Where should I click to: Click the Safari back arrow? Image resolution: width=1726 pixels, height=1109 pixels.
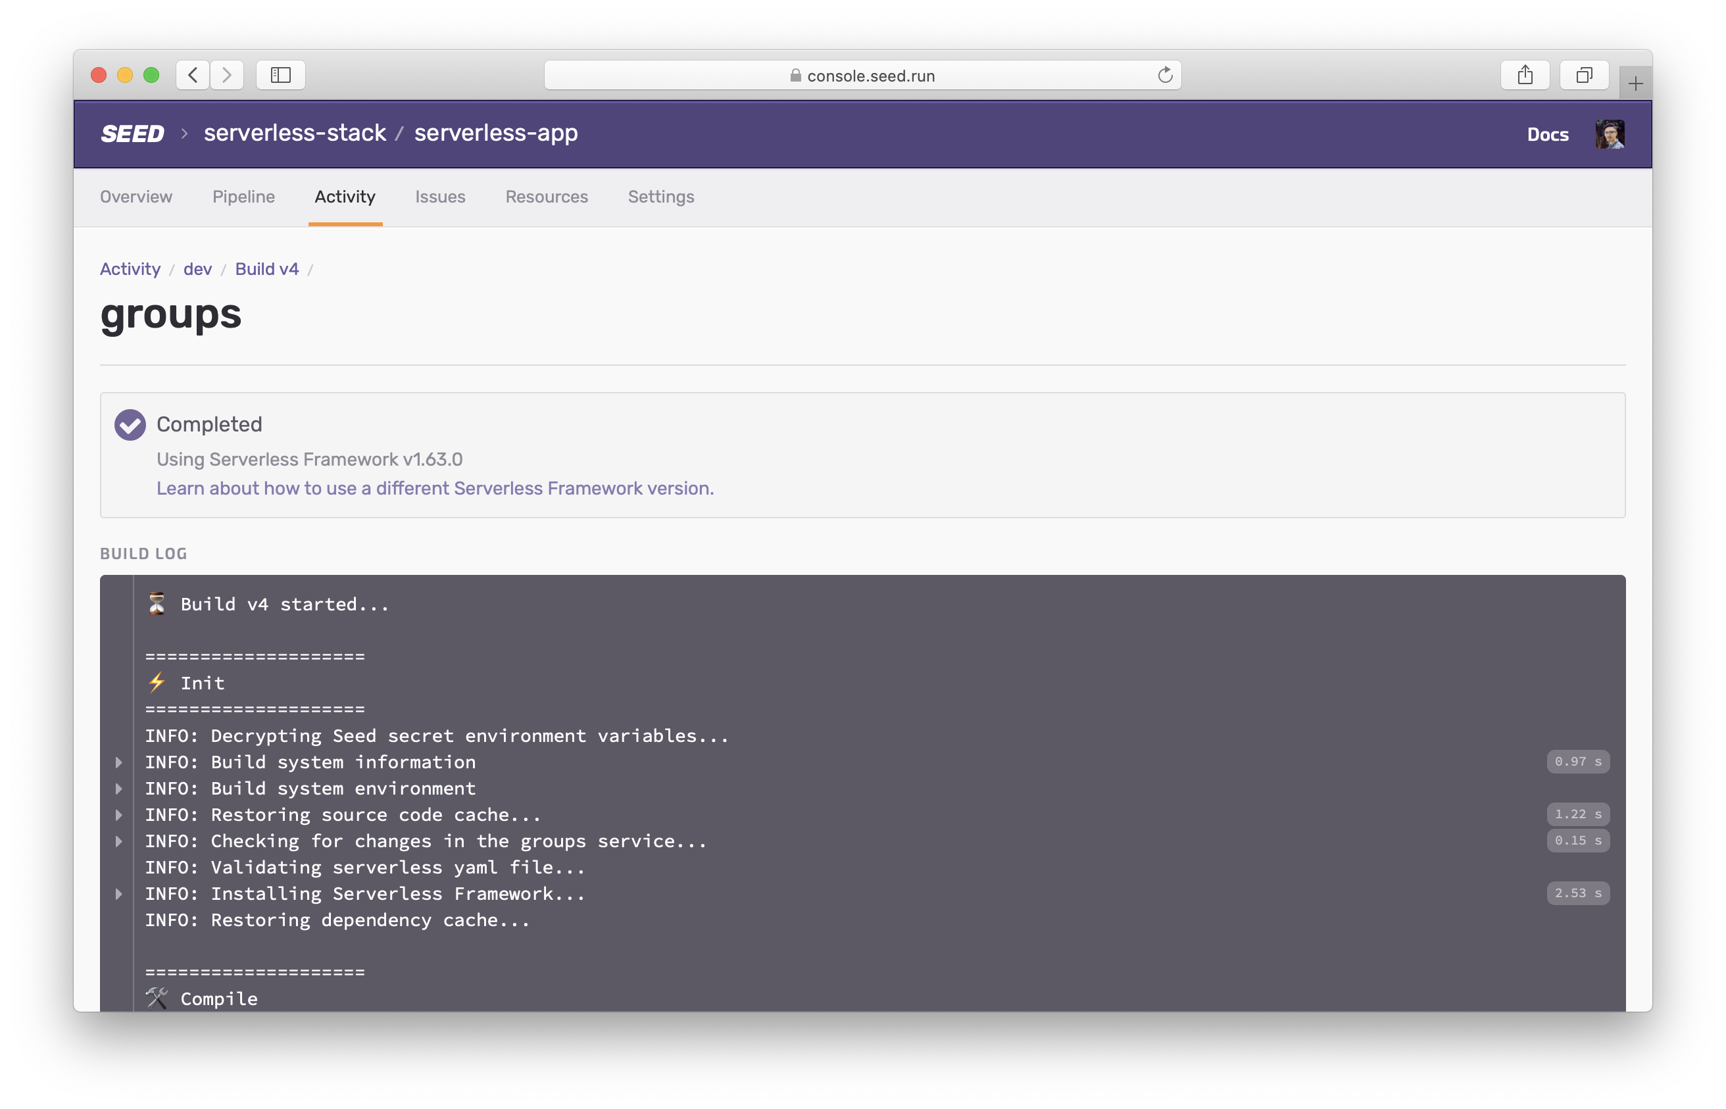[193, 75]
